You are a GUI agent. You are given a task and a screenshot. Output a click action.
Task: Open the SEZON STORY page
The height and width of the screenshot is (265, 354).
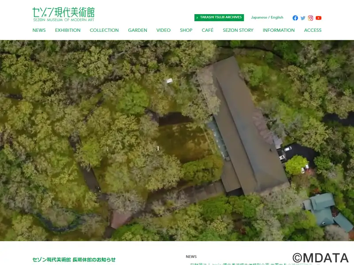click(x=238, y=30)
